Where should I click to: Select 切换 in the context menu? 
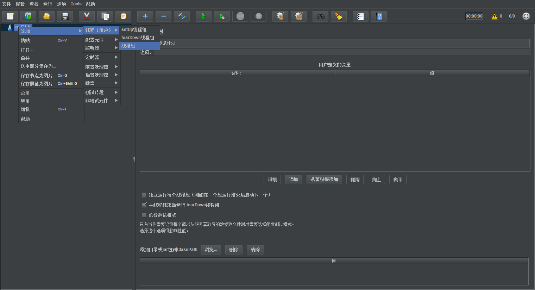pyautogui.click(x=51, y=109)
